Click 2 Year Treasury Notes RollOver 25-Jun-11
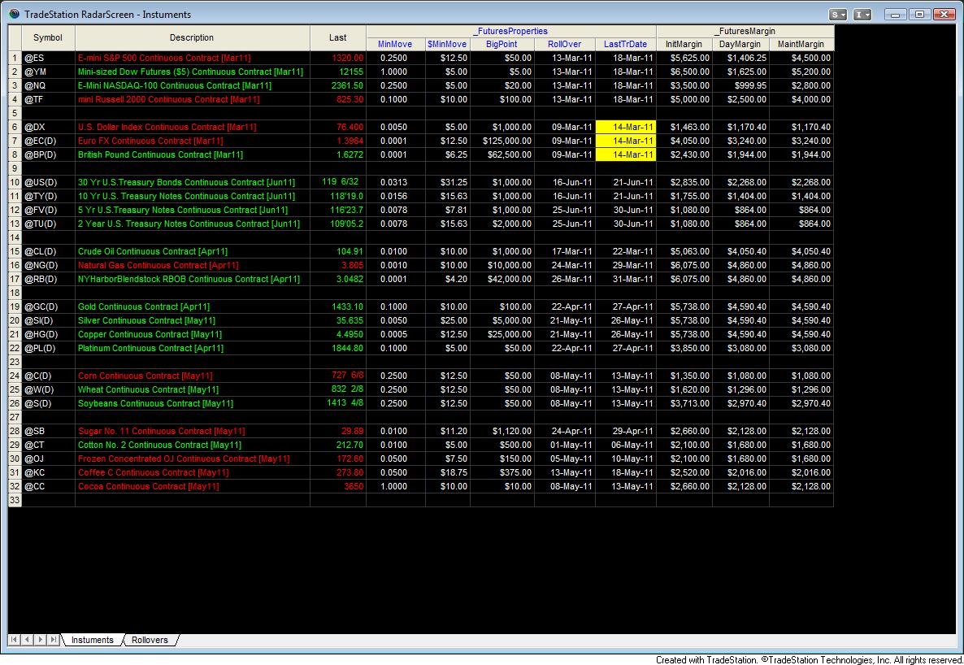This screenshot has width=964, height=665. coord(564,224)
